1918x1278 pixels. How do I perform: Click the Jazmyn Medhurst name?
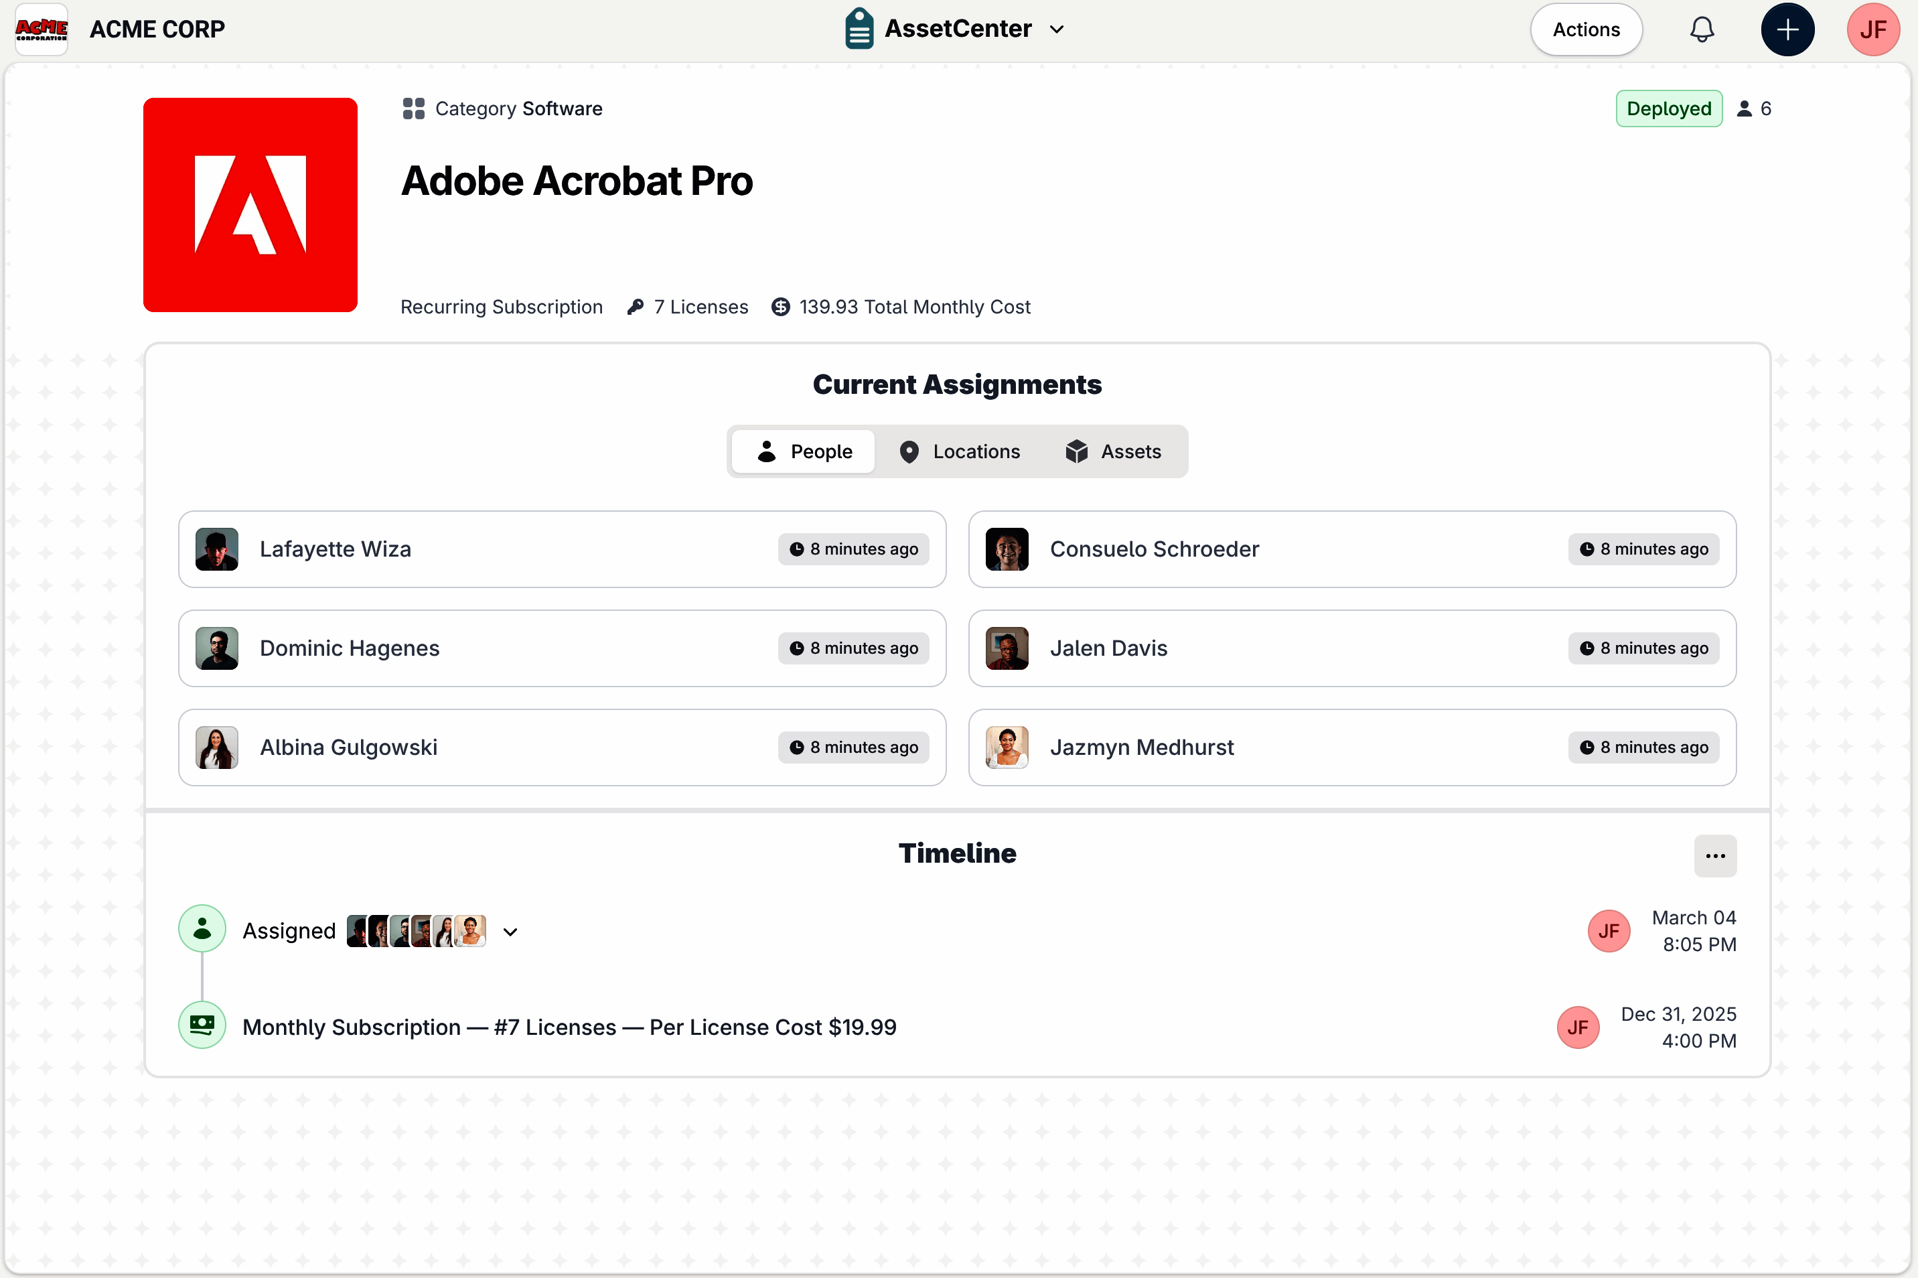click(x=1142, y=748)
